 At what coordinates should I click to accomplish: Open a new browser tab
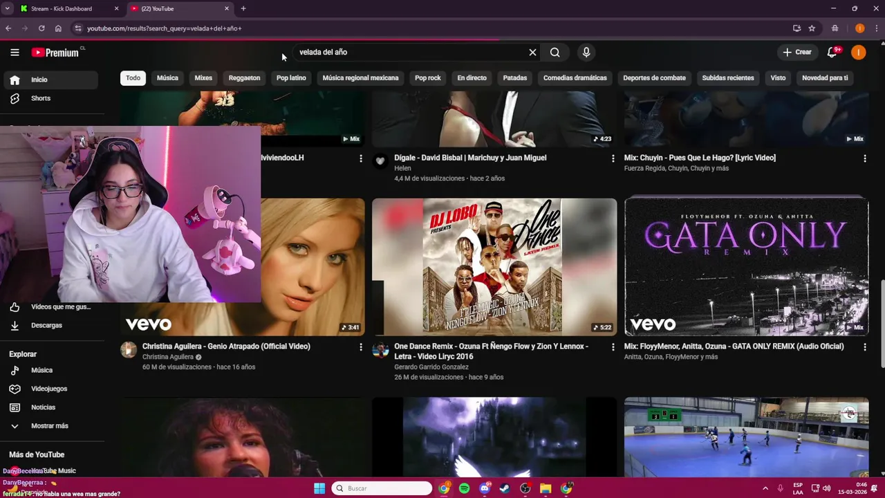click(243, 8)
